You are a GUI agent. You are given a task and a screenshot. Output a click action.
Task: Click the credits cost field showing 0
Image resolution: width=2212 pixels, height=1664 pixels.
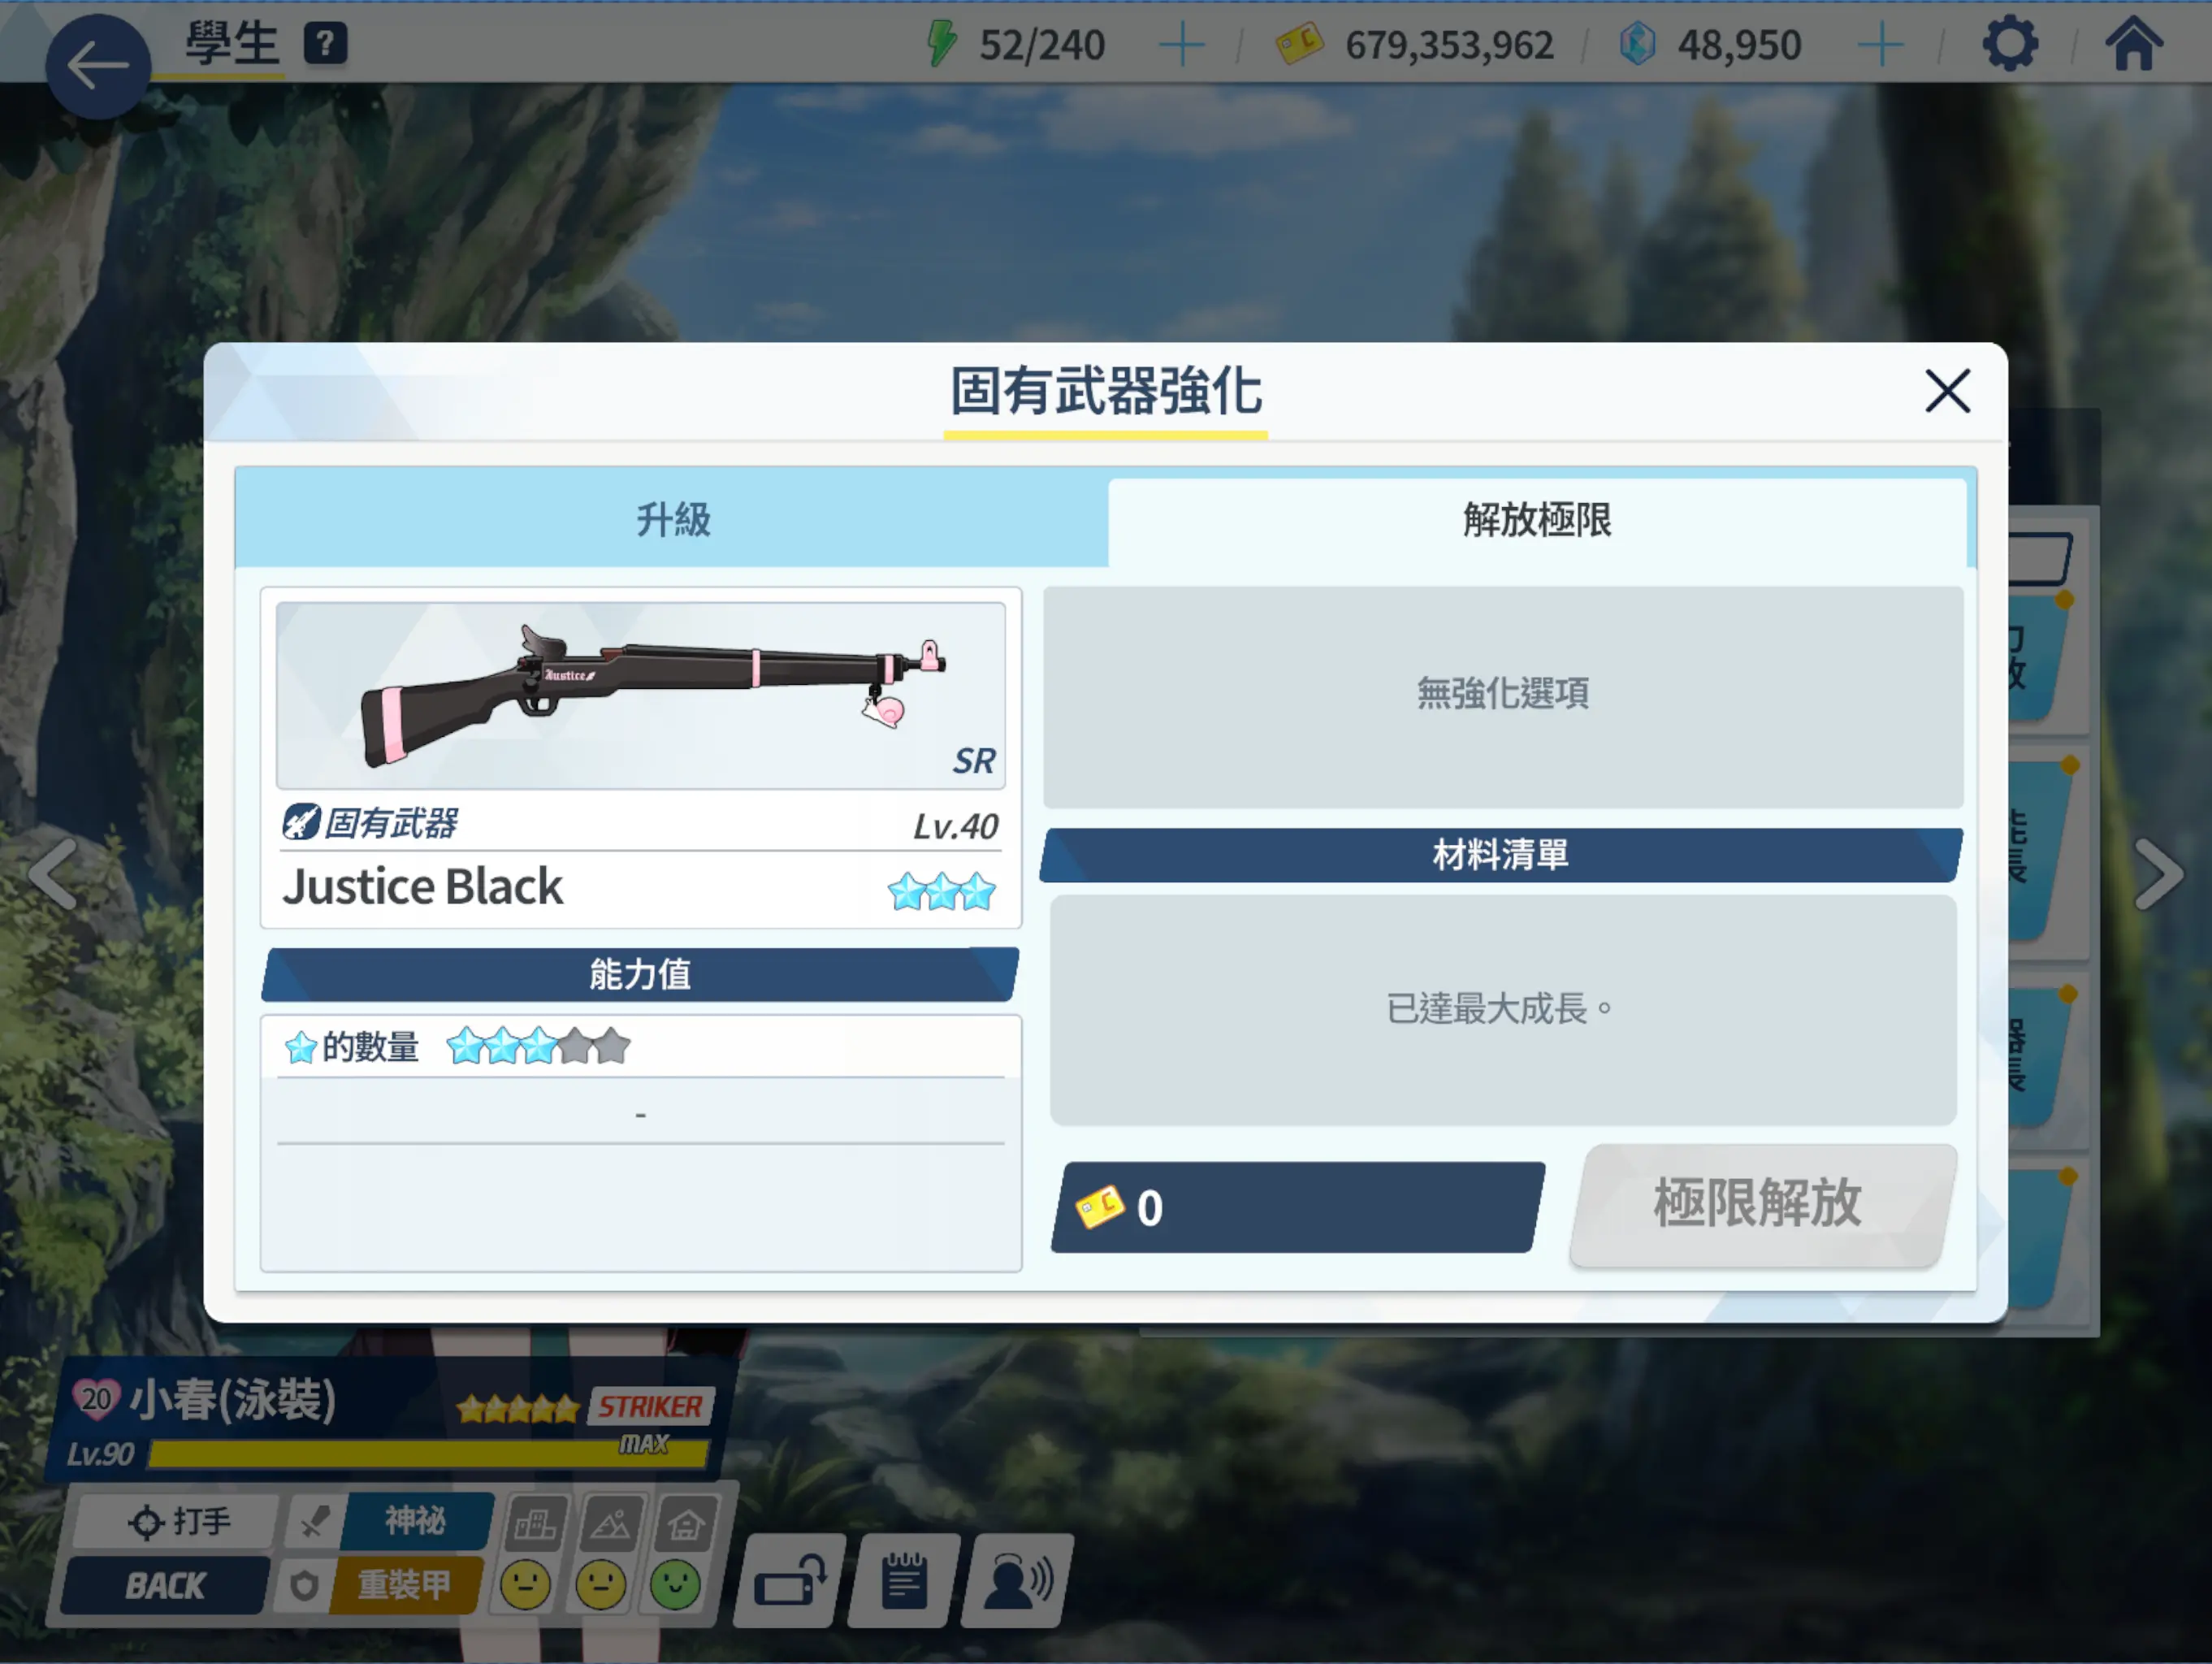point(1297,1207)
